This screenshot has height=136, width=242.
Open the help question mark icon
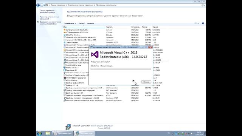tap(203, 23)
